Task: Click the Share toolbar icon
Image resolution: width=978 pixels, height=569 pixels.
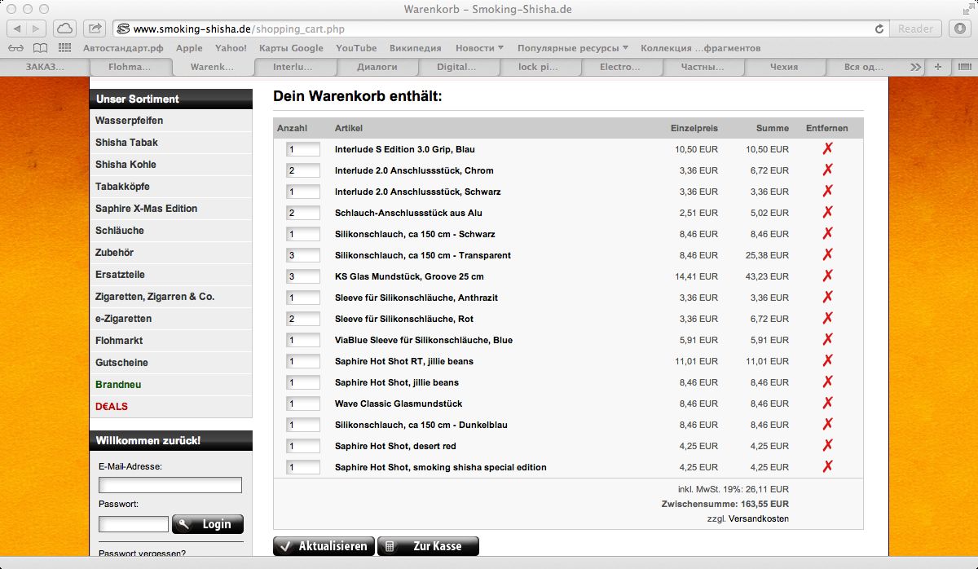Action: 95,29
